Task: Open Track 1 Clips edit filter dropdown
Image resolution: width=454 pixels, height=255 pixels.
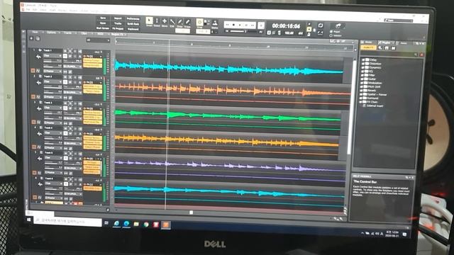Action: pos(52,55)
